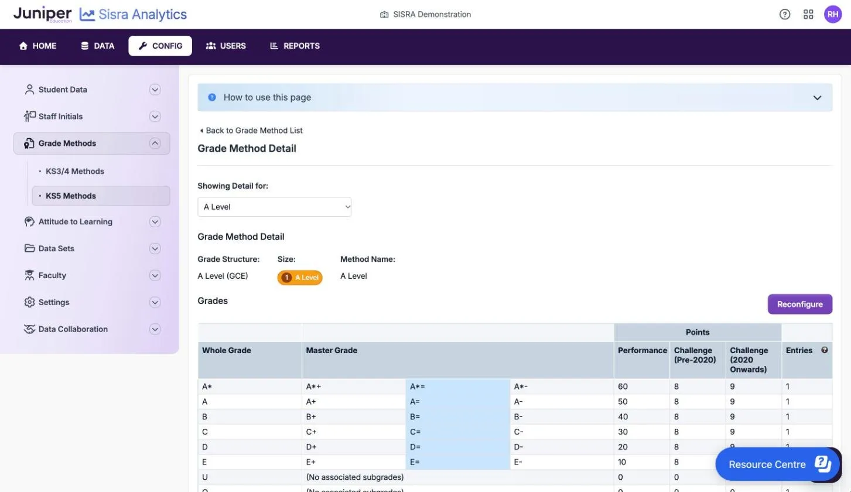Click the Entries column help icon
851x492 pixels.
coord(825,350)
